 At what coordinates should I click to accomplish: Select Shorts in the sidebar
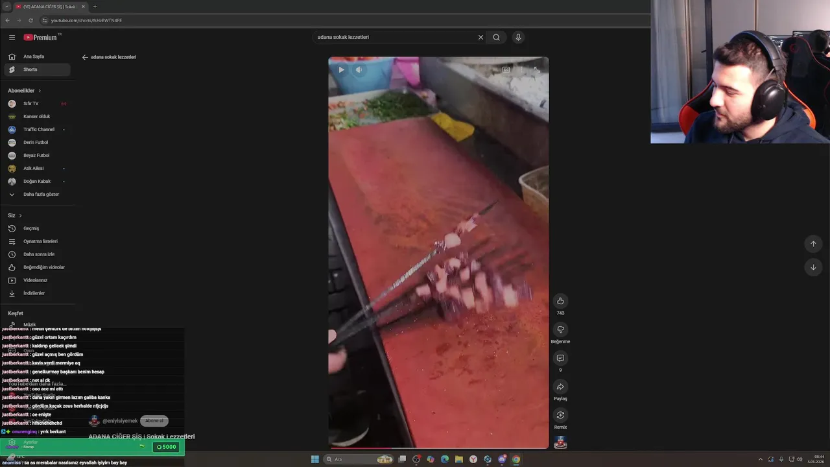(x=37, y=69)
